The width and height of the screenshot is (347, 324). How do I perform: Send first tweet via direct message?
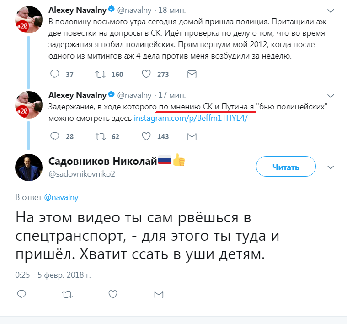coord(192,74)
